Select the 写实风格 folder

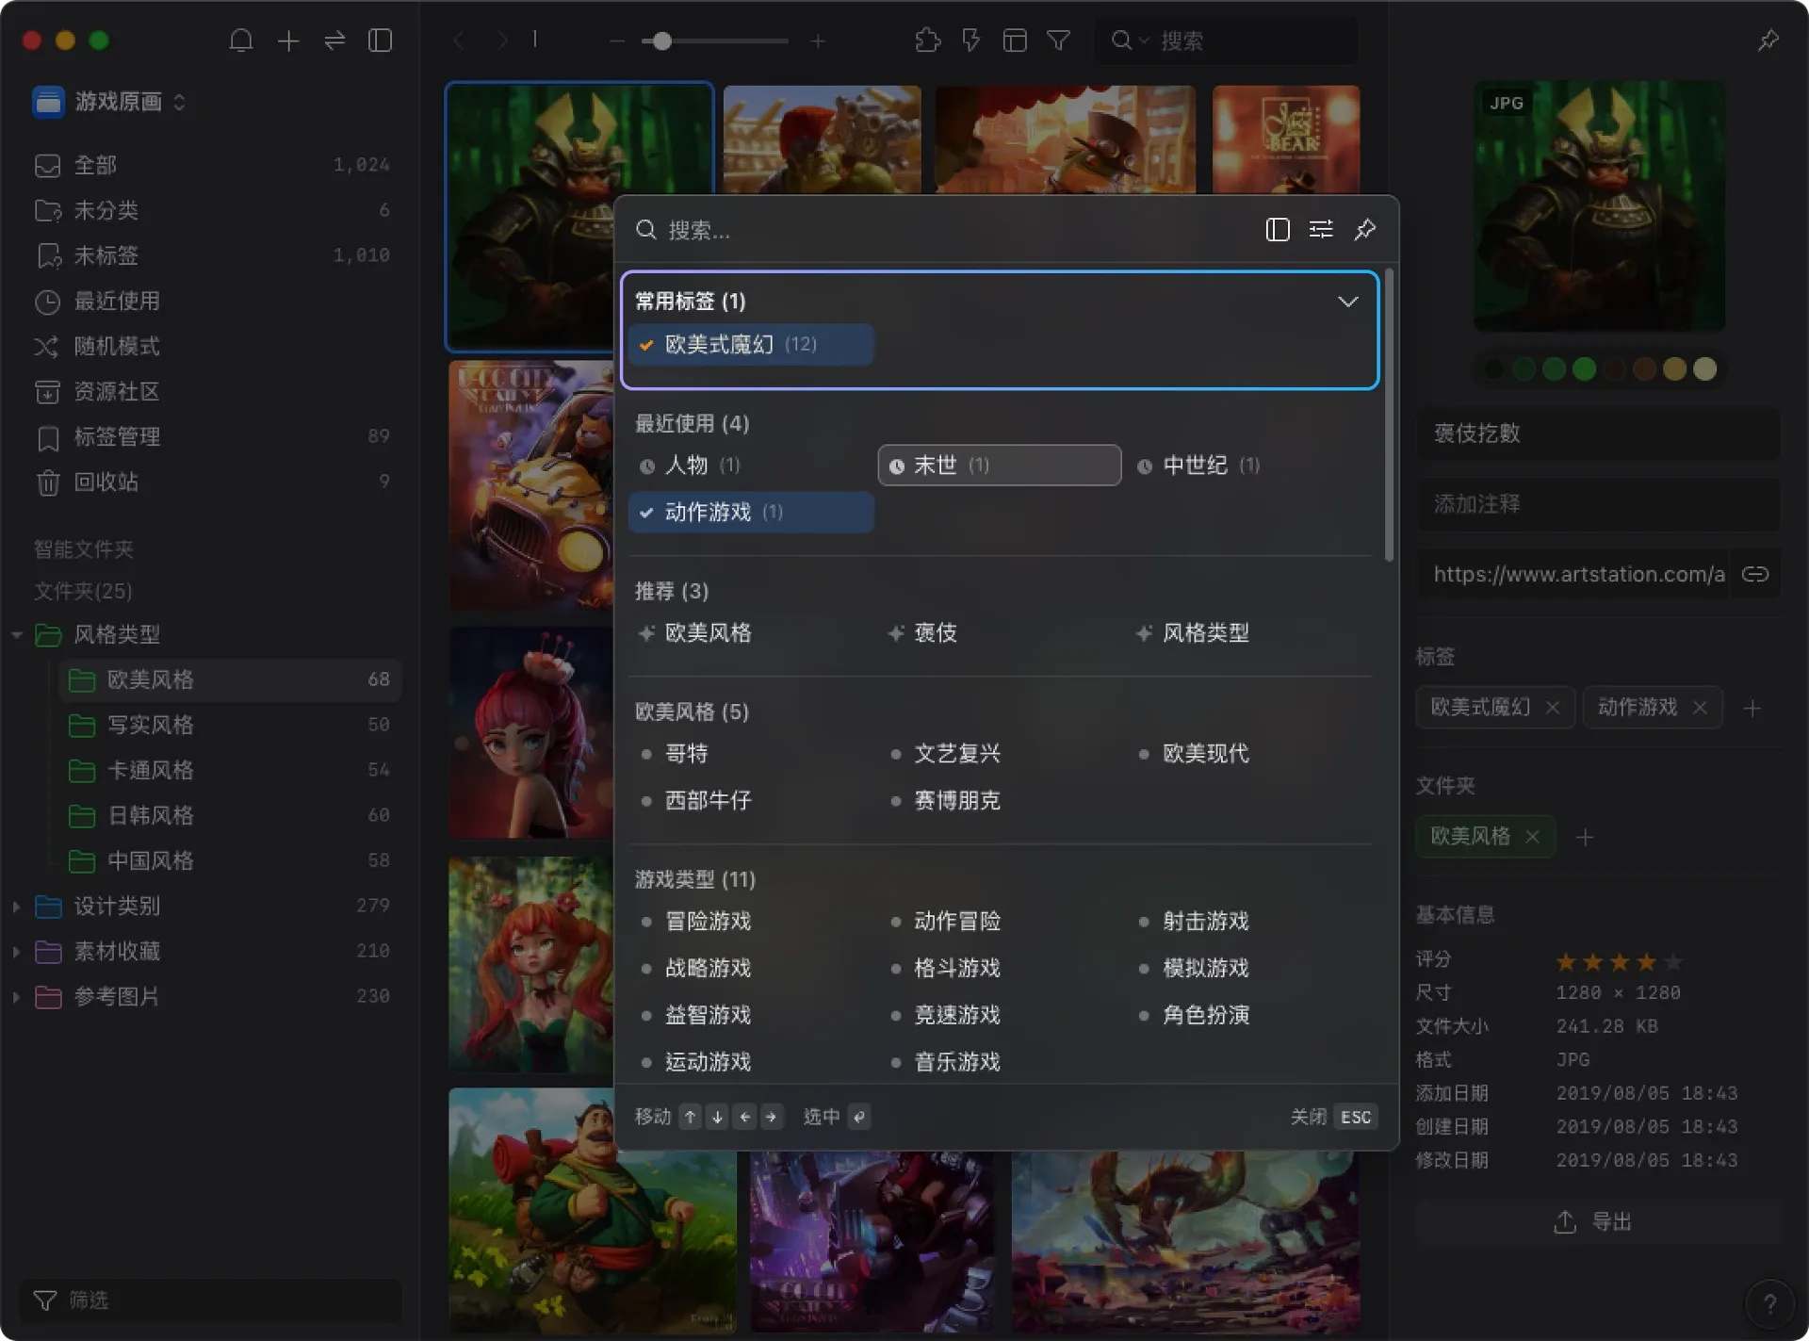coord(230,726)
